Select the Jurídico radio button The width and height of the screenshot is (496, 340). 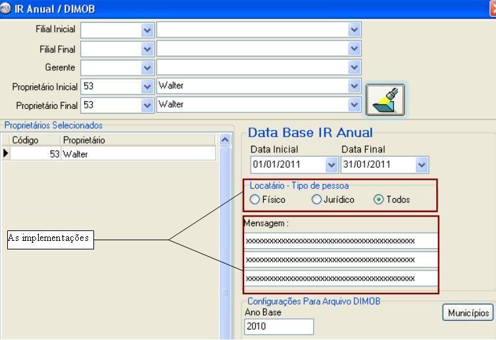coord(316,200)
